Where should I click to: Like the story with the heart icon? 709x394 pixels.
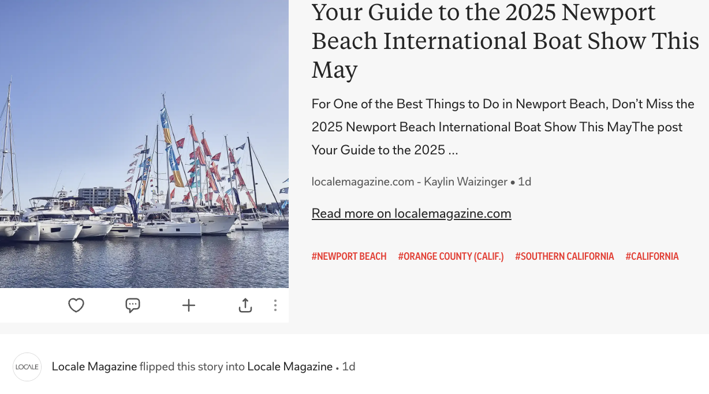(76, 305)
